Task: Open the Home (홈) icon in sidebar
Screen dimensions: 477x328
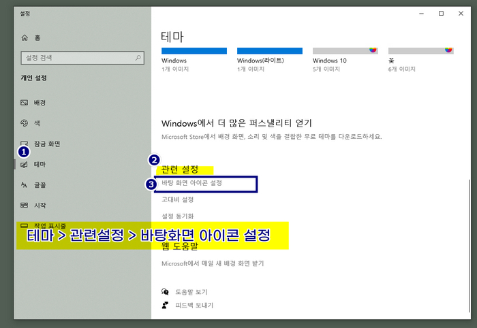Action: coord(25,37)
